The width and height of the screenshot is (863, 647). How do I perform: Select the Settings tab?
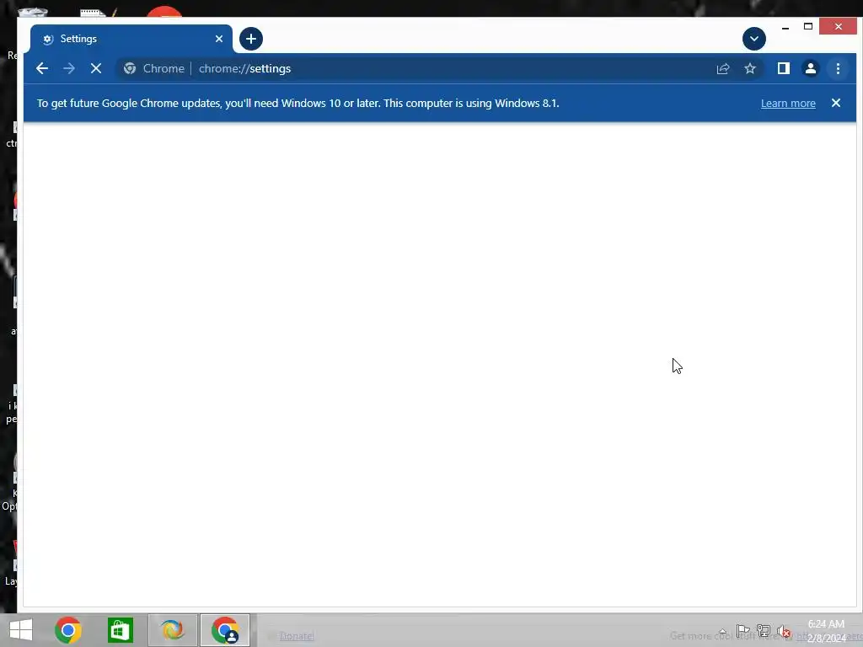[131, 39]
